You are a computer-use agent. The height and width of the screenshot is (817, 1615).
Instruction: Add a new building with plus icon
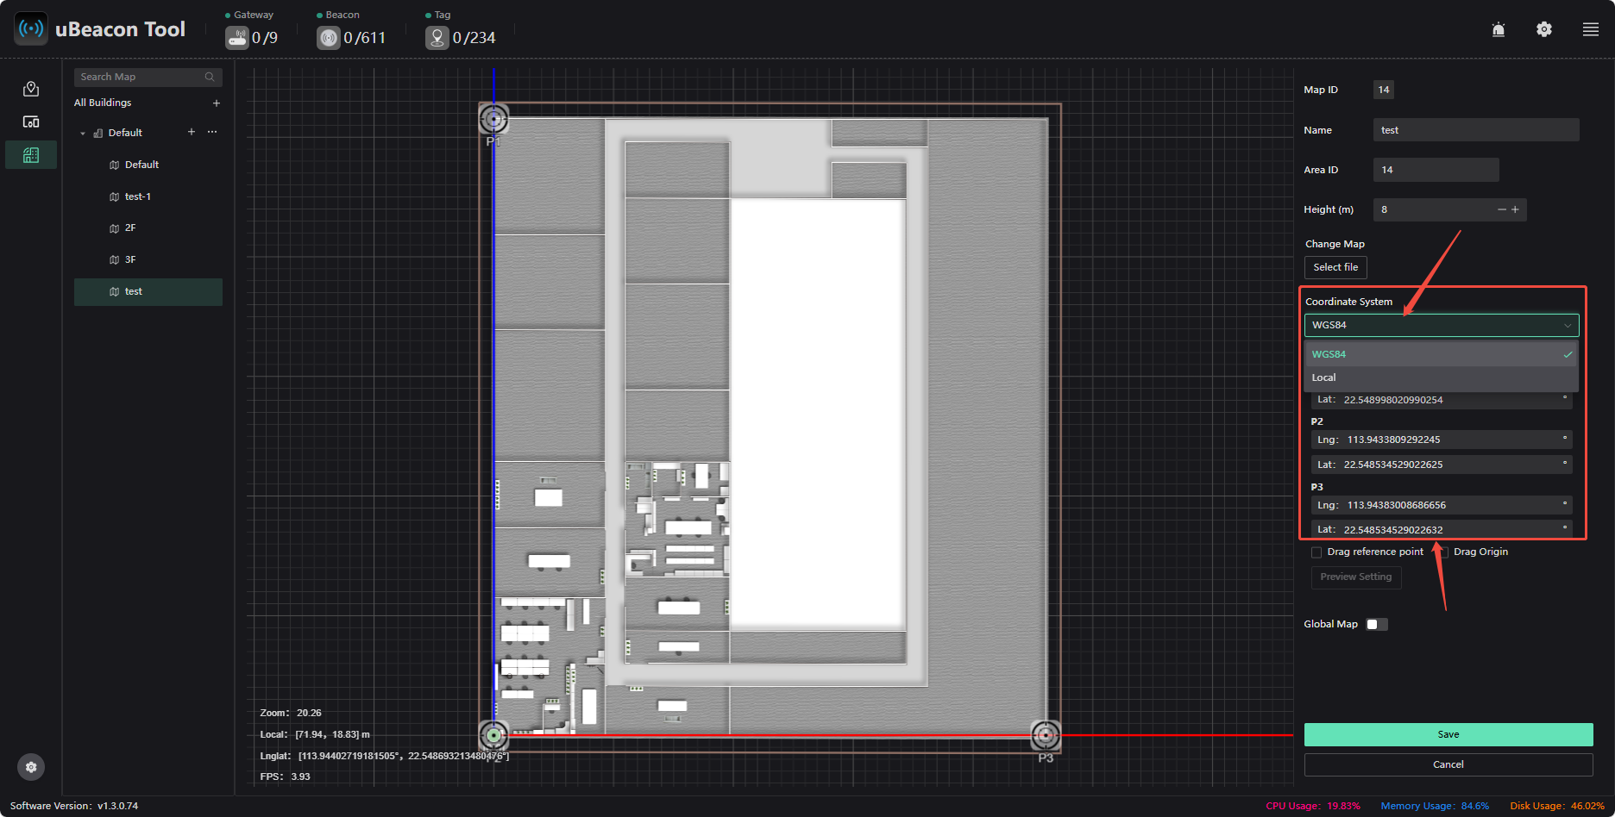coord(217,103)
